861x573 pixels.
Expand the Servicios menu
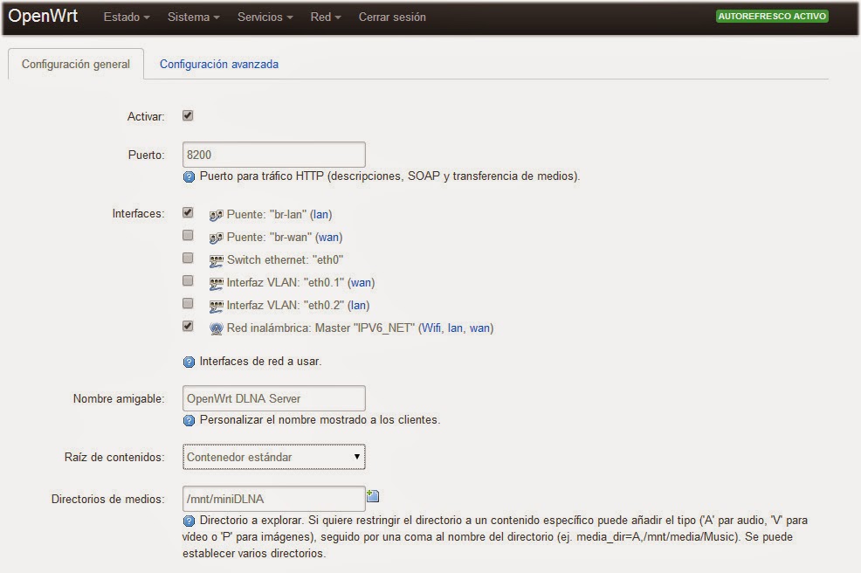(x=265, y=17)
